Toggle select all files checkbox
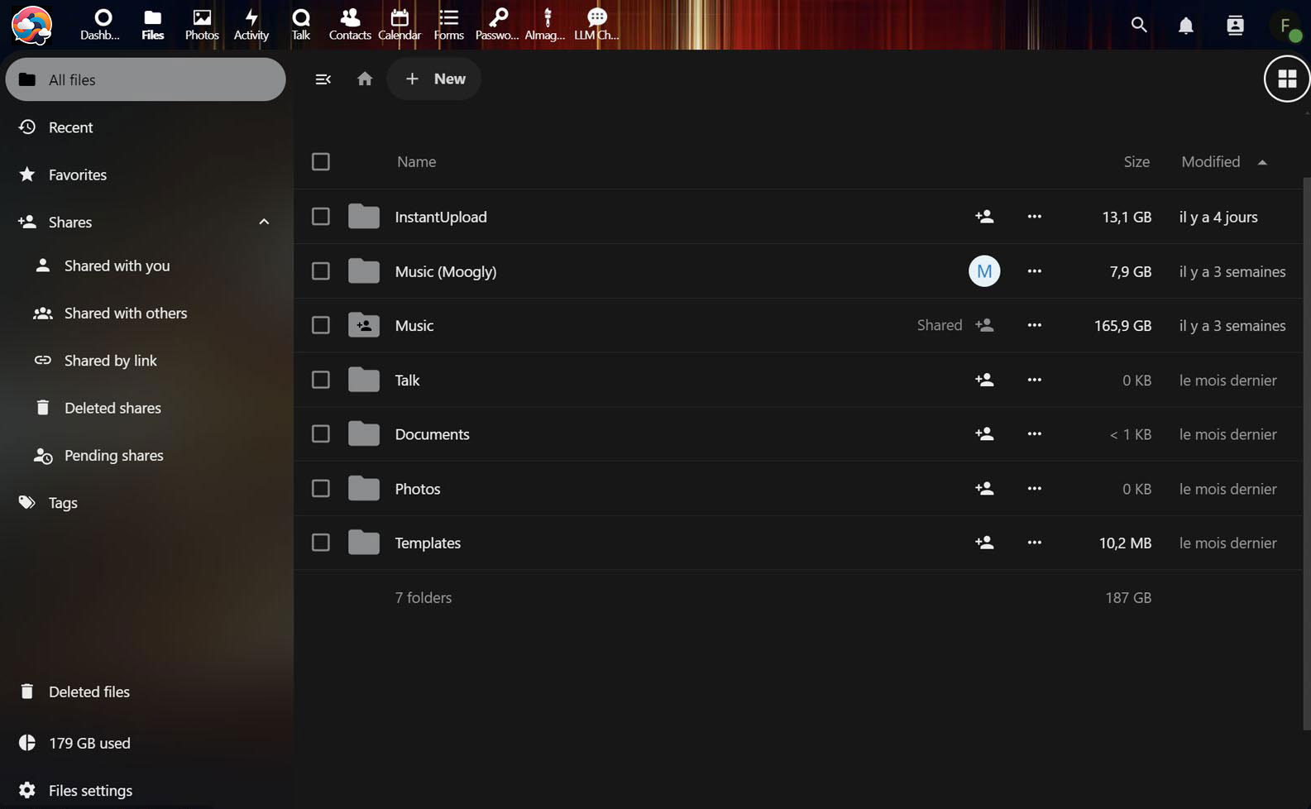1311x809 pixels. 321,161
